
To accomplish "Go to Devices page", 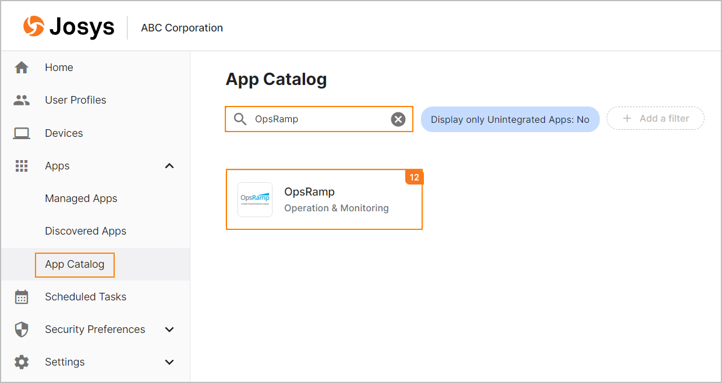I will click(x=64, y=133).
